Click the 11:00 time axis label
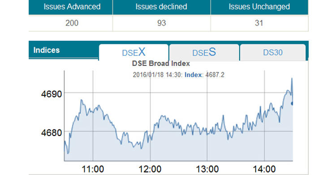Viewport: 336px width, 175px height. click(93, 169)
